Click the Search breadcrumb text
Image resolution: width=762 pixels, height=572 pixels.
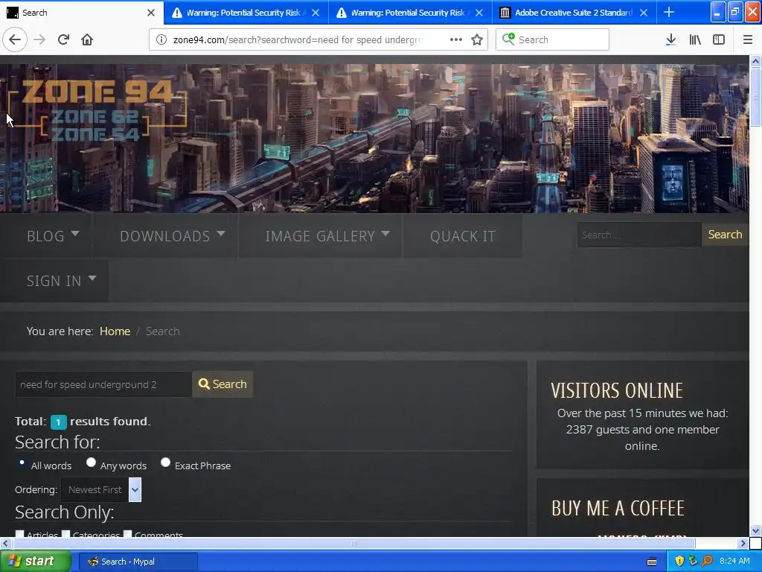[x=162, y=331]
